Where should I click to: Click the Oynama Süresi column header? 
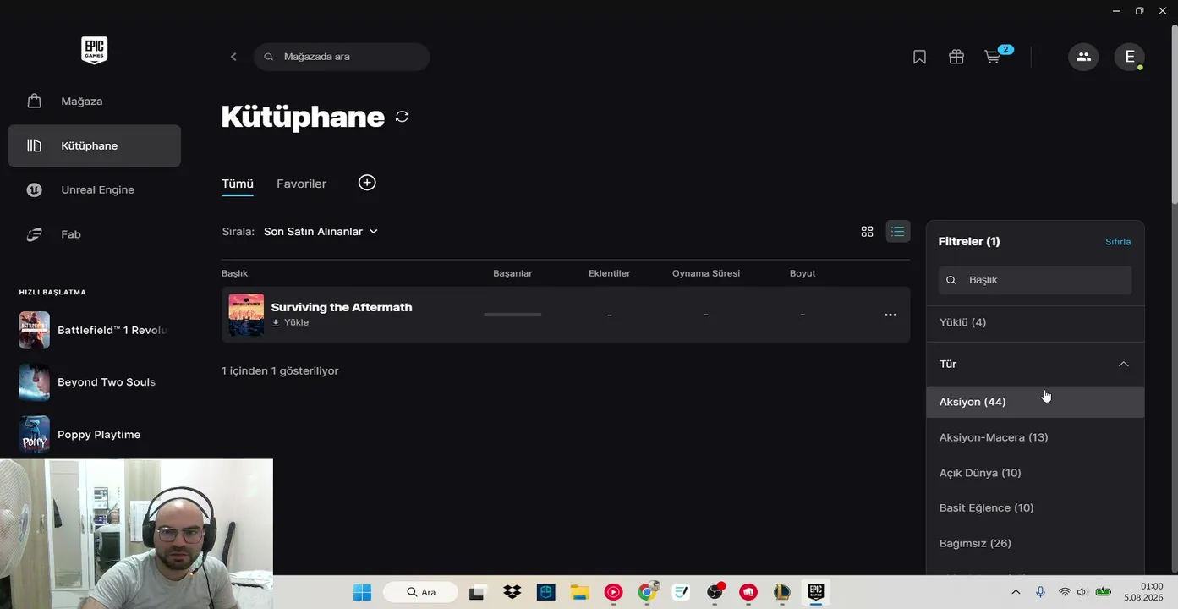[706, 273]
